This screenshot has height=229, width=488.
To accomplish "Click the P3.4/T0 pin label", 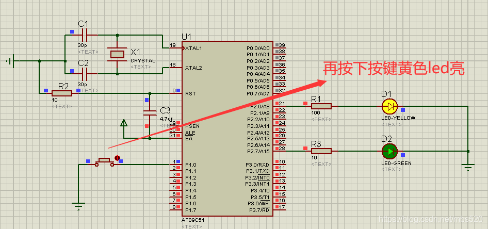I will pyautogui.click(x=260, y=191).
